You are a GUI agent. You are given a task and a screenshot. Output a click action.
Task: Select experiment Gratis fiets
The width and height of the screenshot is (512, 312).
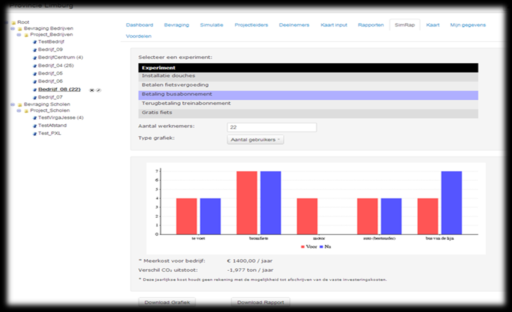(308, 113)
